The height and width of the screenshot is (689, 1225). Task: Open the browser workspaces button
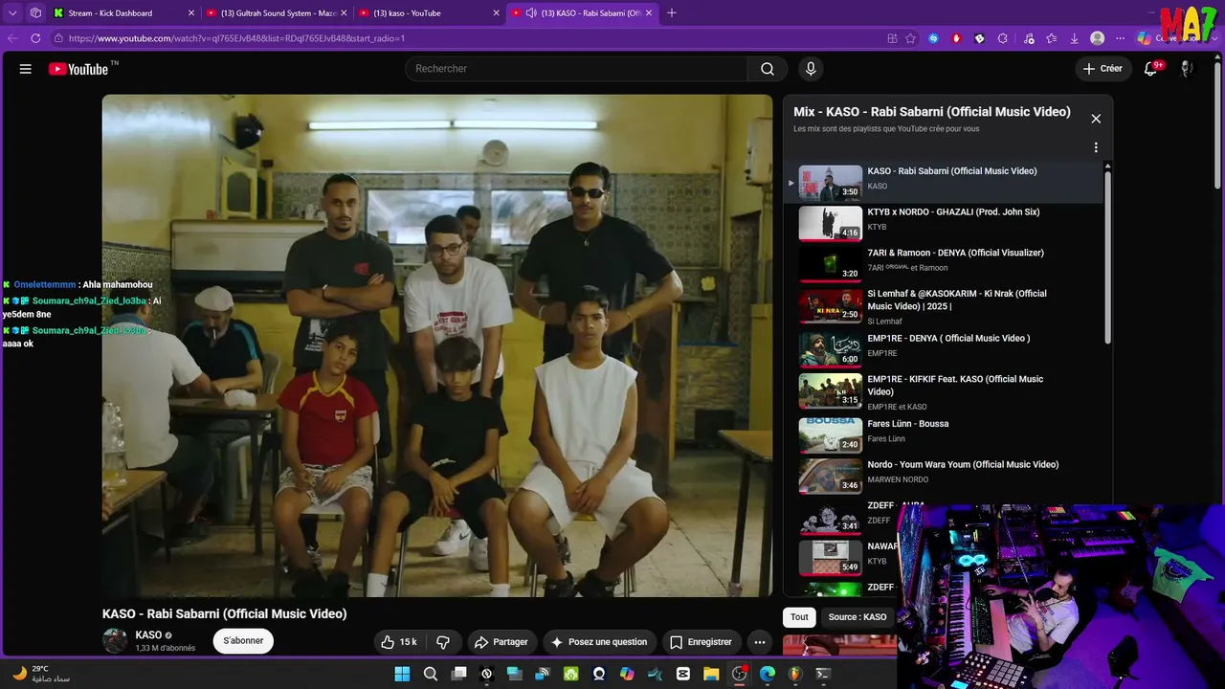[x=35, y=13]
